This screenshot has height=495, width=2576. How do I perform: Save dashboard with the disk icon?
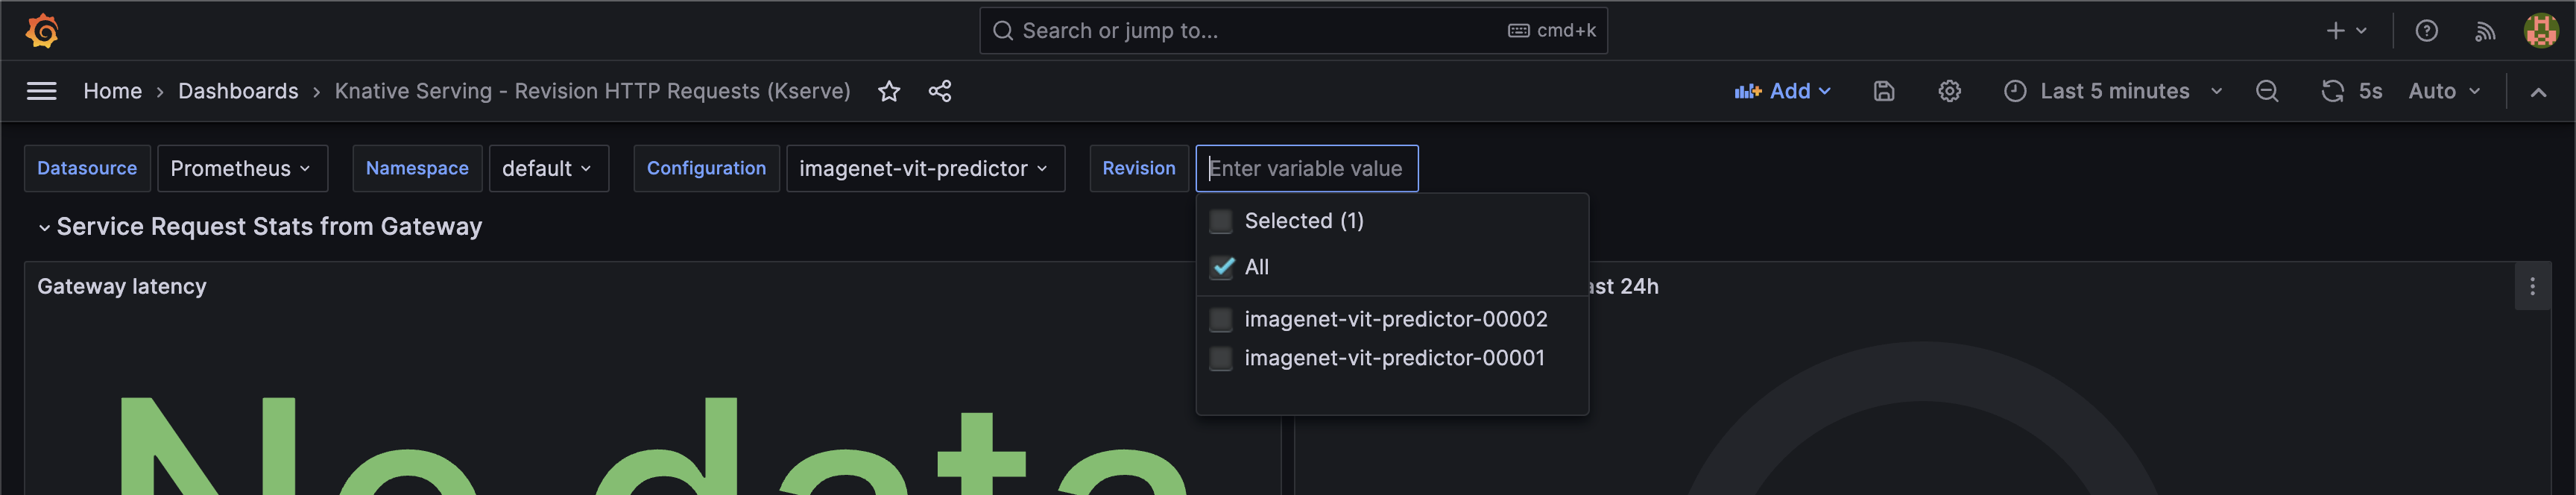[1883, 92]
